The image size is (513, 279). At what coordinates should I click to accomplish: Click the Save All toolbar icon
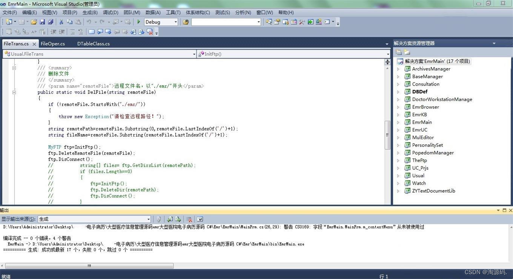point(51,22)
